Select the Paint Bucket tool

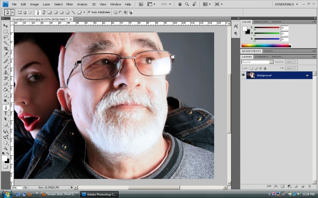pos(5,90)
